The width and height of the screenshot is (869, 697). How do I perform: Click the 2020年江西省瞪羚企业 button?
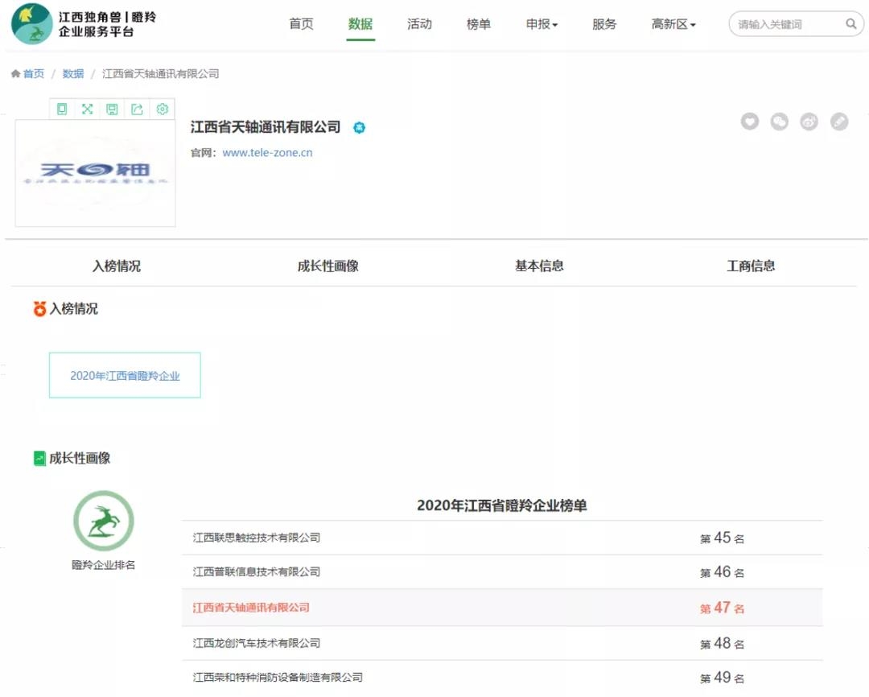pos(125,375)
